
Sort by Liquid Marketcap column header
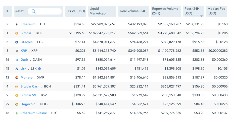pos(102,11)
